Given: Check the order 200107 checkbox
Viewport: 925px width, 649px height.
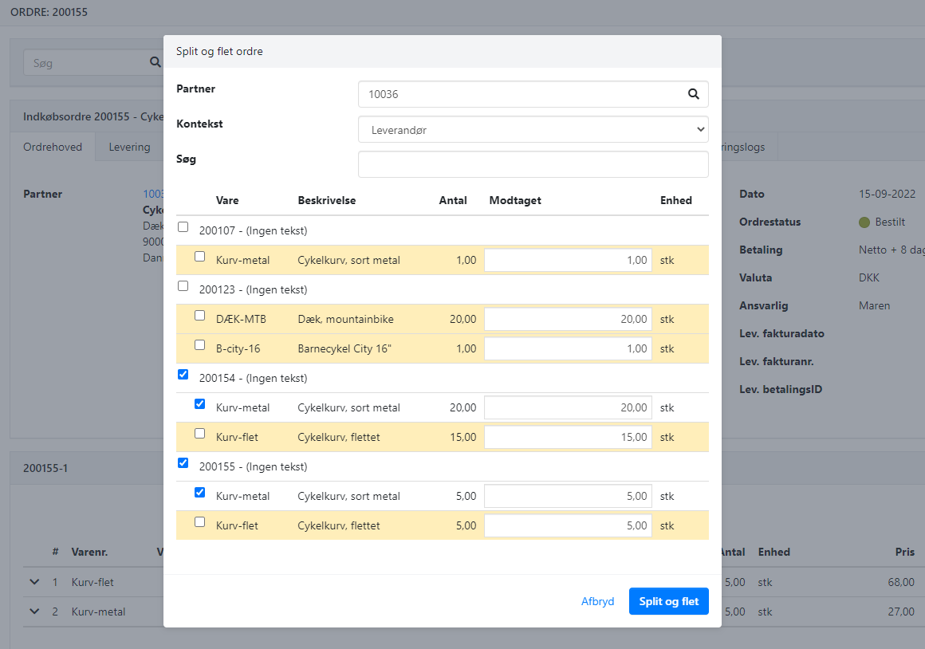Looking at the screenshot, I should click(183, 227).
